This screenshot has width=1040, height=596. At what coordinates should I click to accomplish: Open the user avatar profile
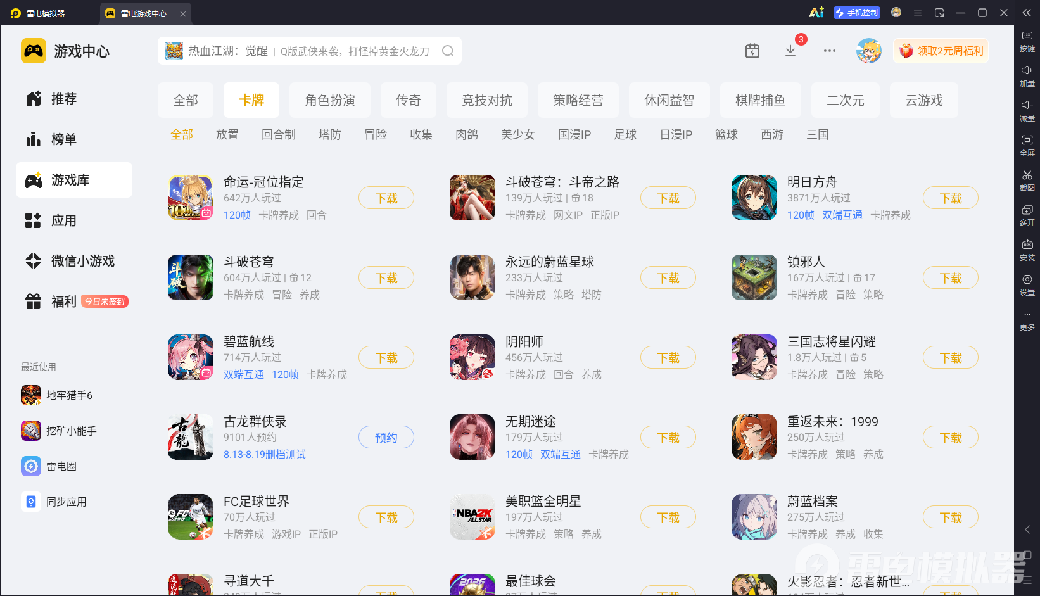[869, 51]
